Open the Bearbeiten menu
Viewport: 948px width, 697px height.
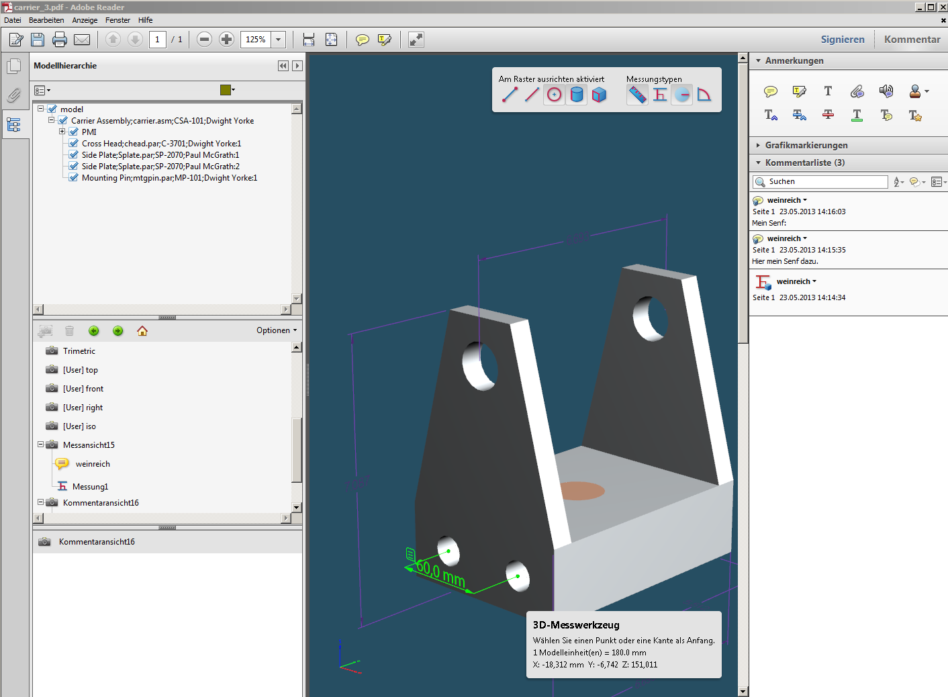tap(46, 20)
